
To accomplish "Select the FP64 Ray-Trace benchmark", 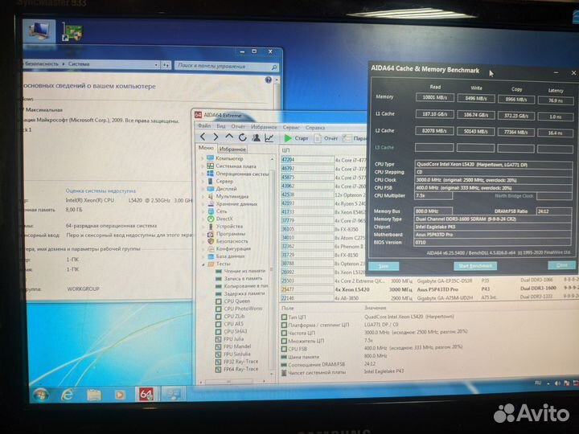I will point(241,369).
